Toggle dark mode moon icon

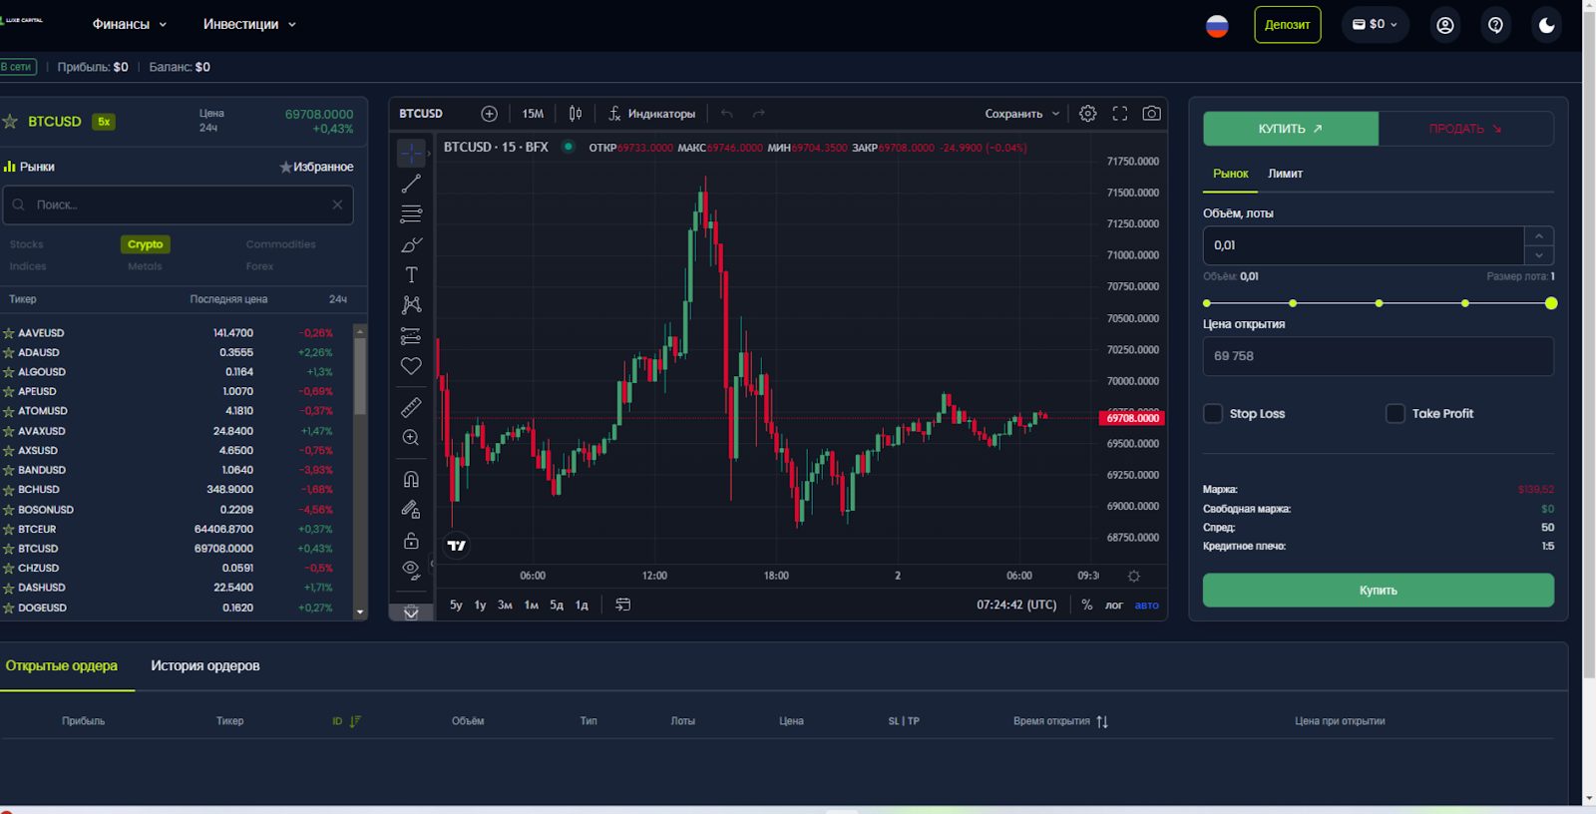point(1547,25)
